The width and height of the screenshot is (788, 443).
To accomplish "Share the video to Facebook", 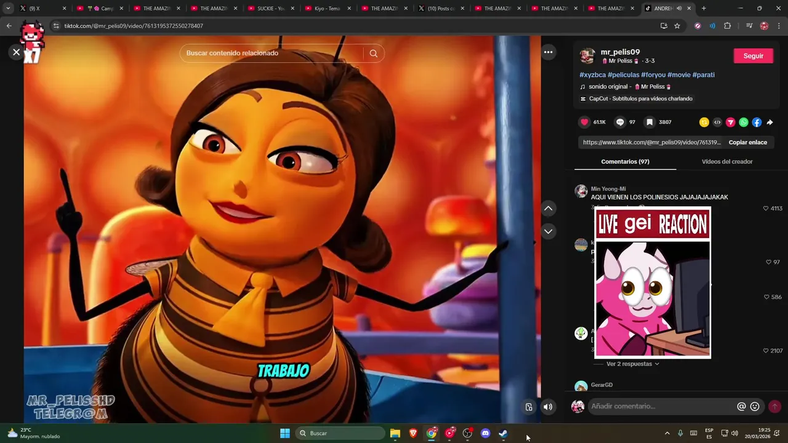I will [757, 122].
